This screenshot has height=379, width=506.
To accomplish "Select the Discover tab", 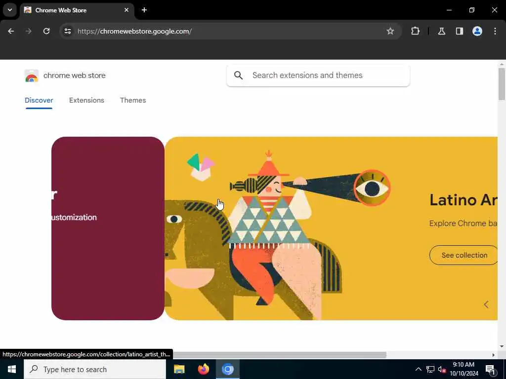I will [x=39, y=100].
